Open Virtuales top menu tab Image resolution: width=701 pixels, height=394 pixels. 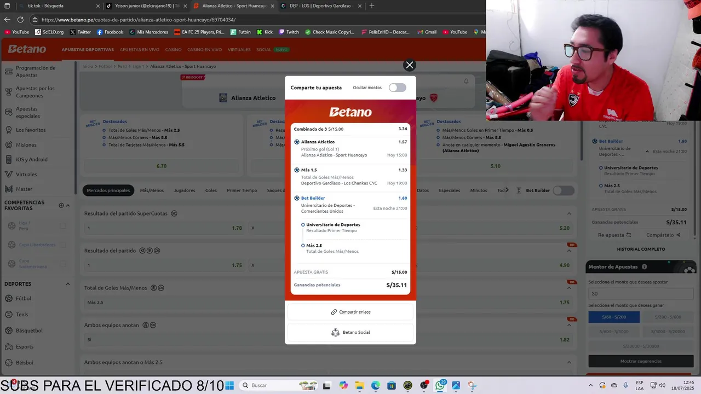(x=239, y=50)
